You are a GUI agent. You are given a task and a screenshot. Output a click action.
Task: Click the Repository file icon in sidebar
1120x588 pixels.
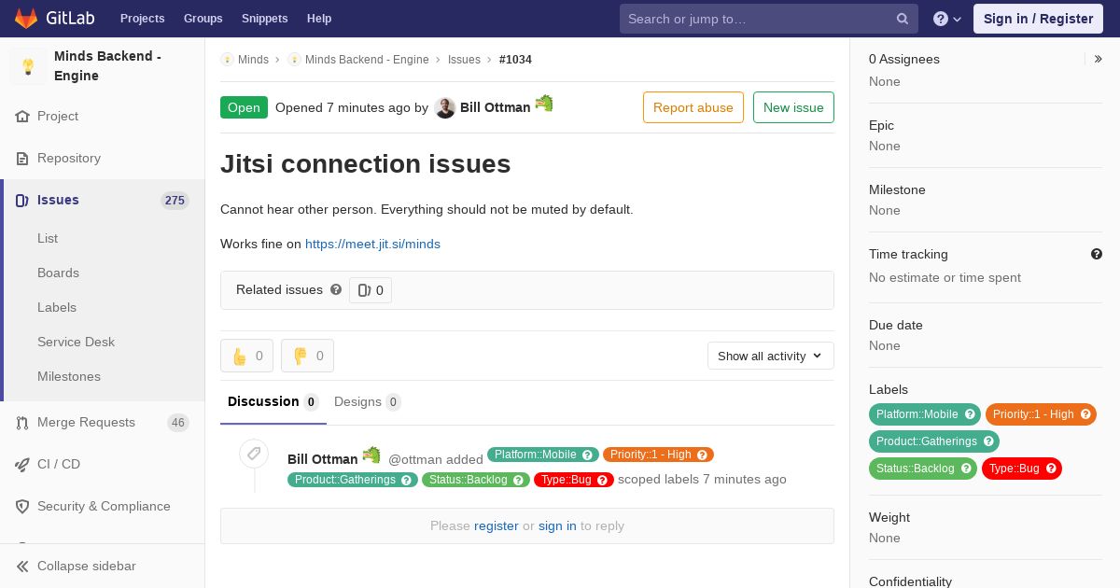tap(22, 159)
